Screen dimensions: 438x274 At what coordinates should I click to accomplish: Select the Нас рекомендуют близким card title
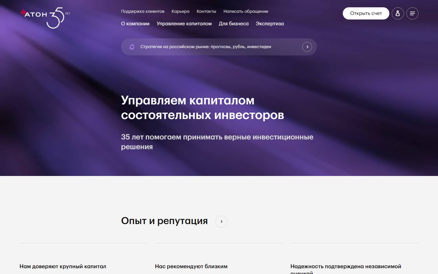[191, 266]
